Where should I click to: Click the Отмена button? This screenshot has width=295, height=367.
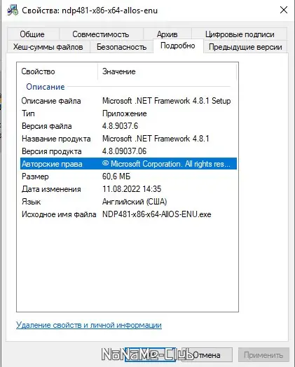[x=207, y=355]
